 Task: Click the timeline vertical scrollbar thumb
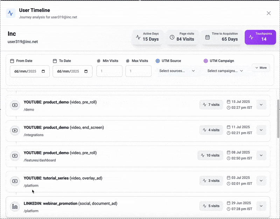pos(278,119)
